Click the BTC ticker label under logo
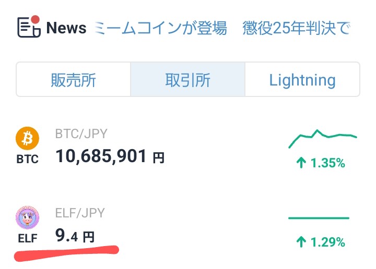Image resolution: width=376 pixels, height=269 pixels. pos(27,159)
